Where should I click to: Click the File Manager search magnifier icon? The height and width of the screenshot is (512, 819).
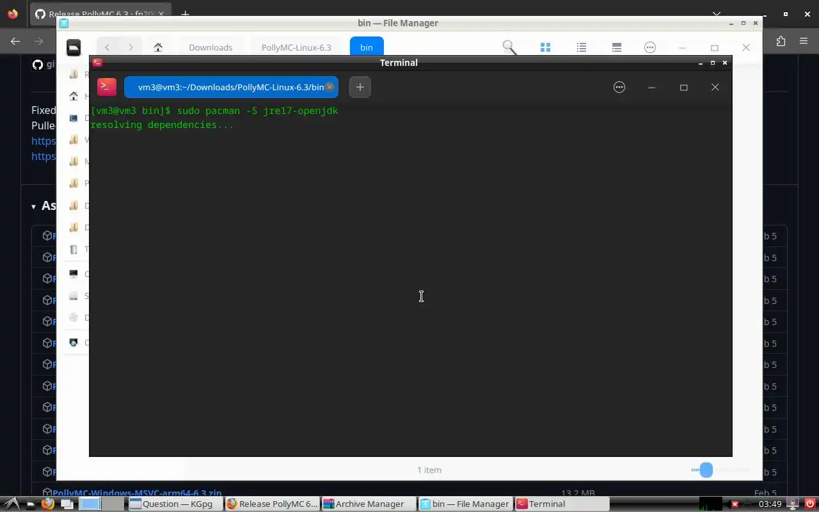509,47
